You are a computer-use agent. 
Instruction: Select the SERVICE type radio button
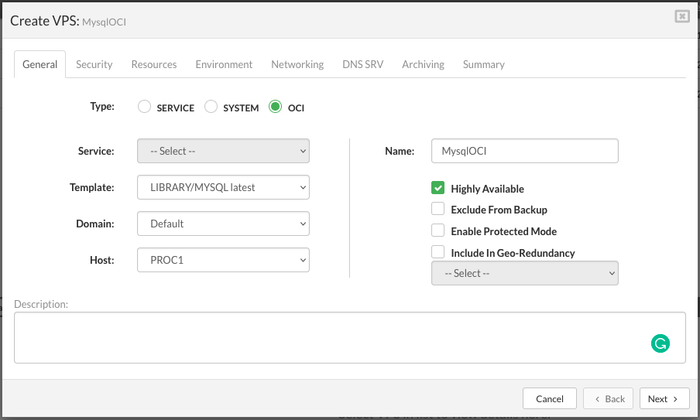click(144, 108)
